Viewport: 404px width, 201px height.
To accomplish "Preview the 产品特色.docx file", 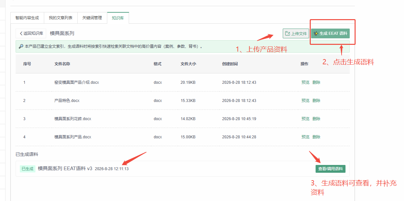I will point(306,101).
